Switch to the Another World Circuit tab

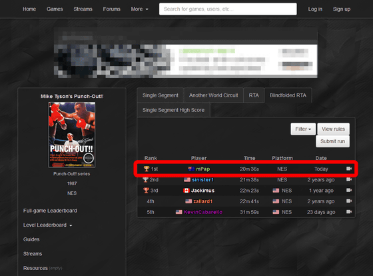213,95
